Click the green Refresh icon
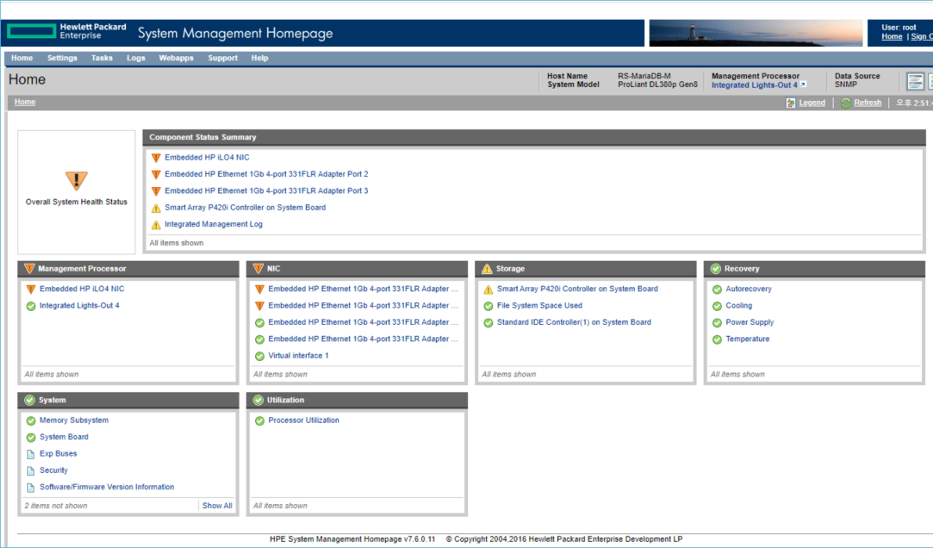Screen dimensions: 933x548 click(x=845, y=103)
